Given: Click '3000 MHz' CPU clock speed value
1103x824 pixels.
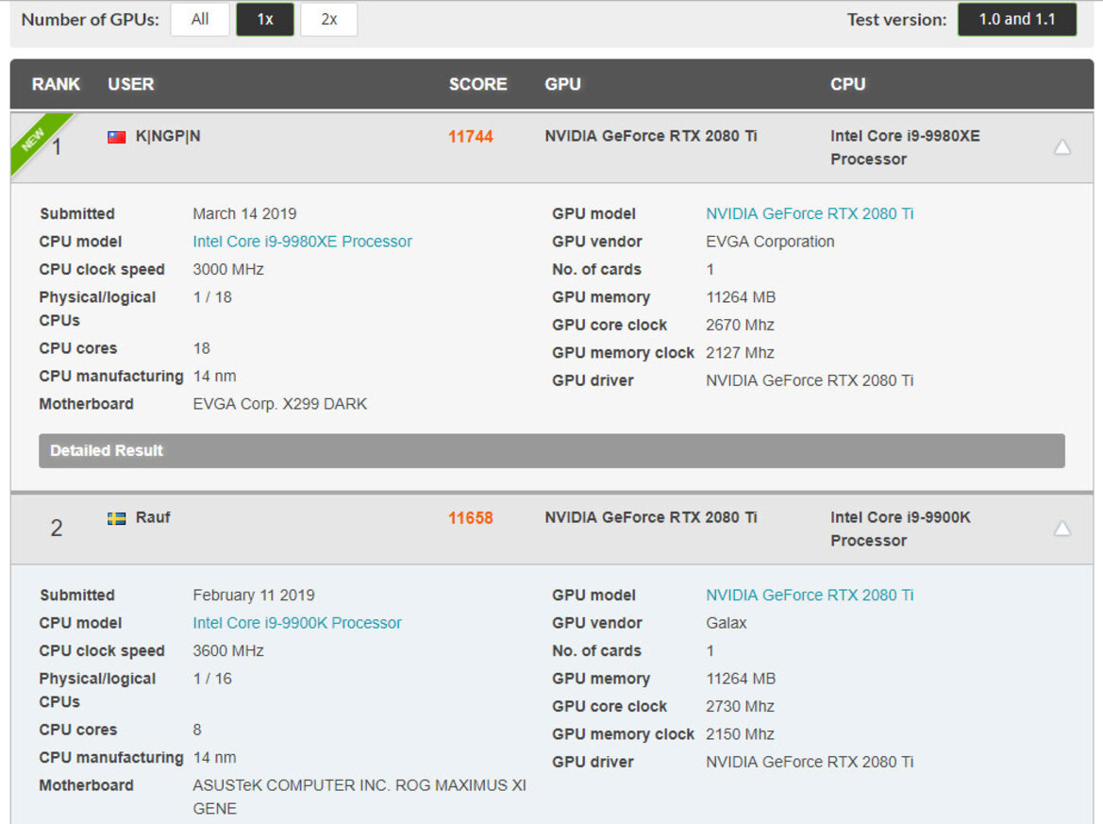Looking at the screenshot, I should 228,270.
